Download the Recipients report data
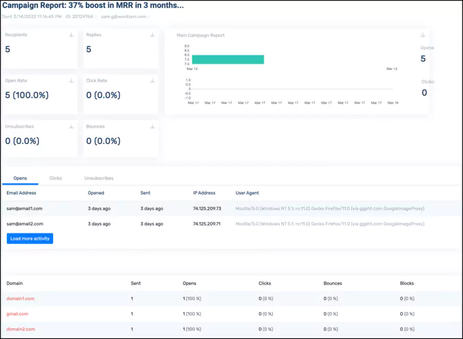 click(x=70, y=34)
